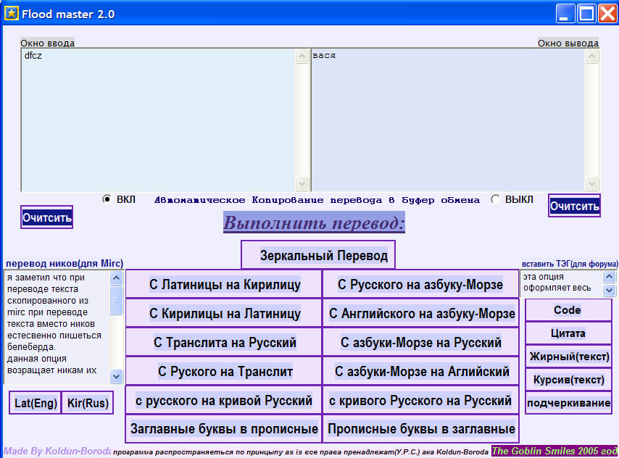The image size is (619, 458).
Task: Run С Транслита на Русский translation
Action: click(x=224, y=342)
